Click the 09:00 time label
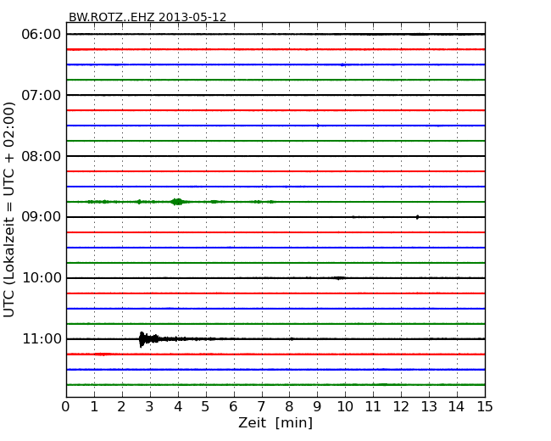The height and width of the screenshot is (441, 551). [x=42, y=217]
